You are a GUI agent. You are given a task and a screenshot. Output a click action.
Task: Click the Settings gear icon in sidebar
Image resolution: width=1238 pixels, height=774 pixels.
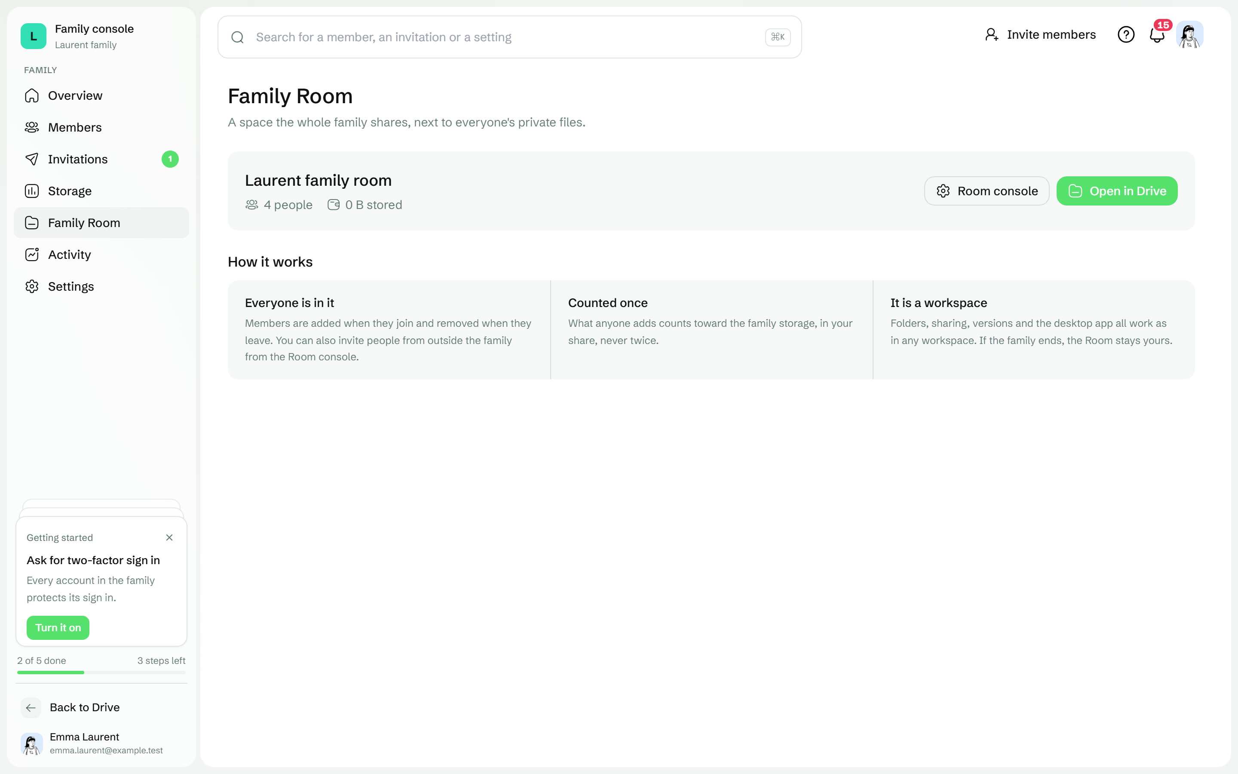32,286
